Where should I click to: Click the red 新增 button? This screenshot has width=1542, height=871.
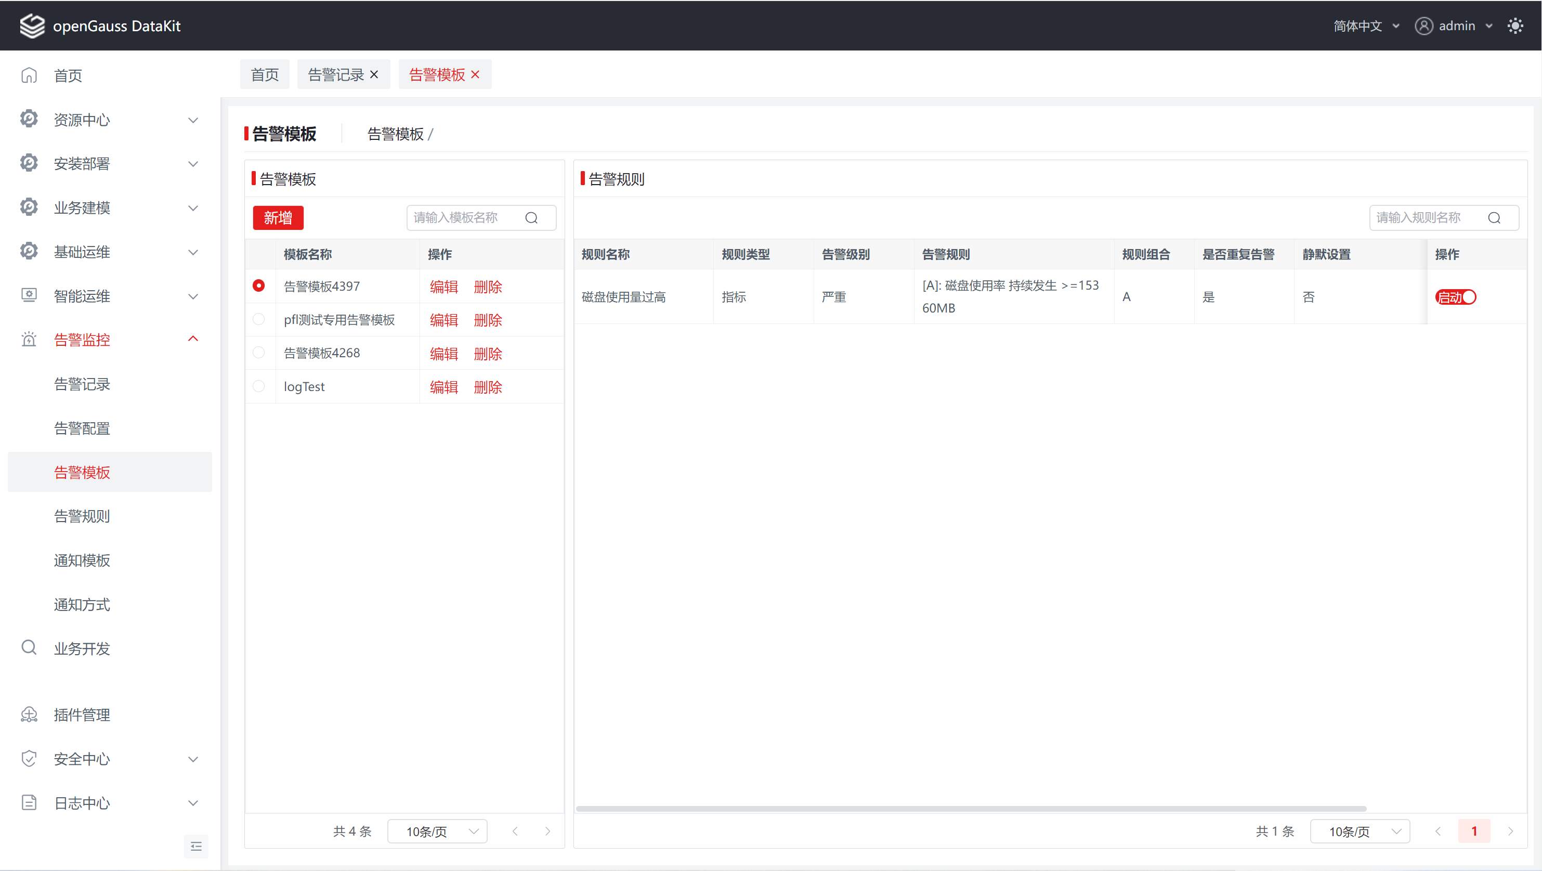(x=278, y=218)
